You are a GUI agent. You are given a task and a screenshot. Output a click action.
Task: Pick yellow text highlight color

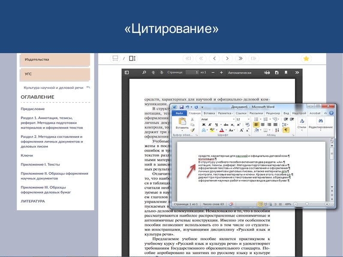(212, 130)
